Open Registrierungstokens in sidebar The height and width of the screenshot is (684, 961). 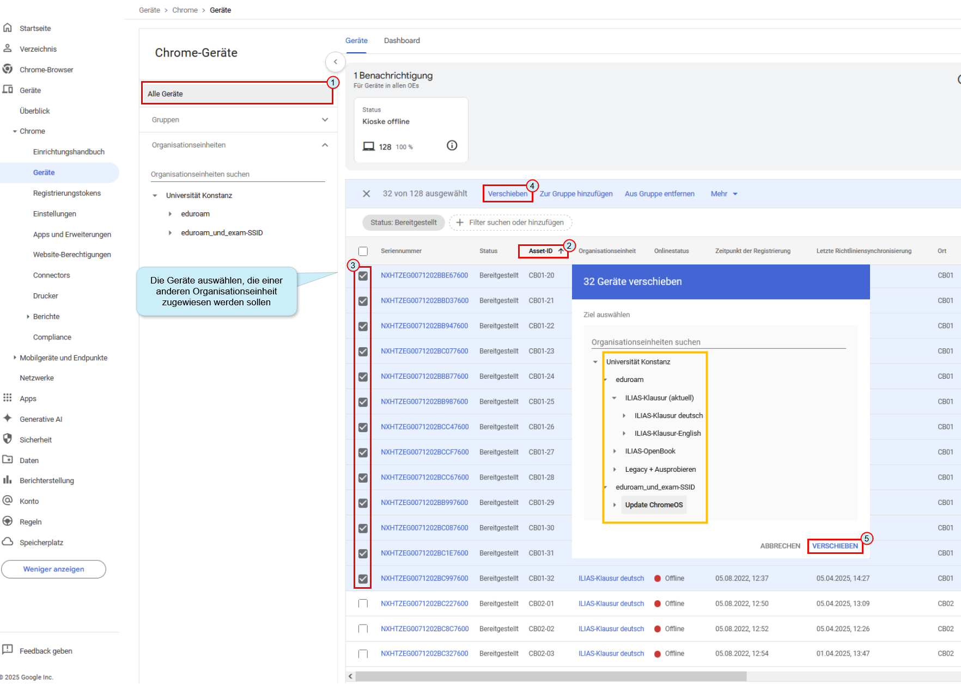pos(66,193)
